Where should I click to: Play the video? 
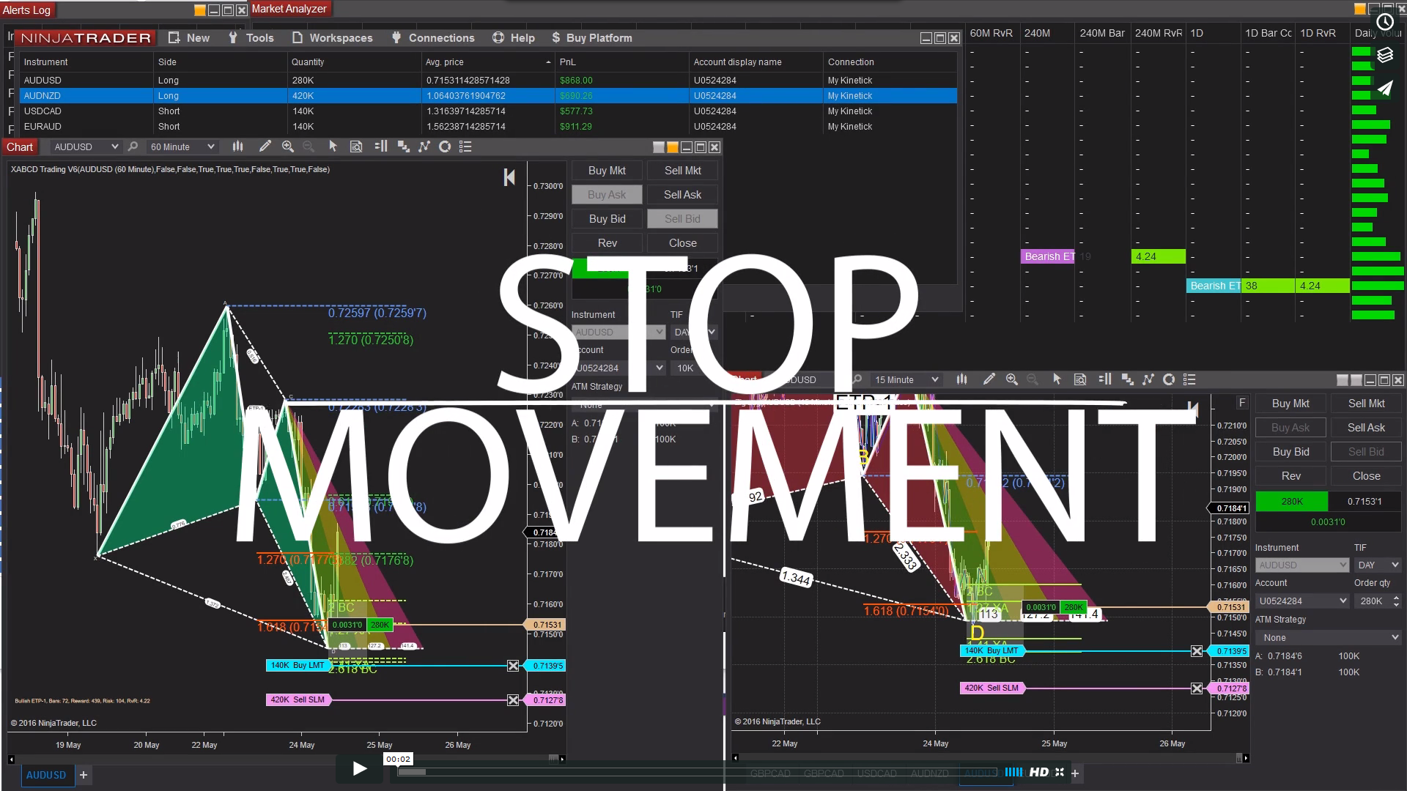[x=359, y=768]
